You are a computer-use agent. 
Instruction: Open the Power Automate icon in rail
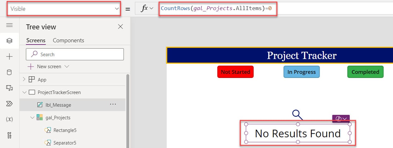tap(9, 104)
